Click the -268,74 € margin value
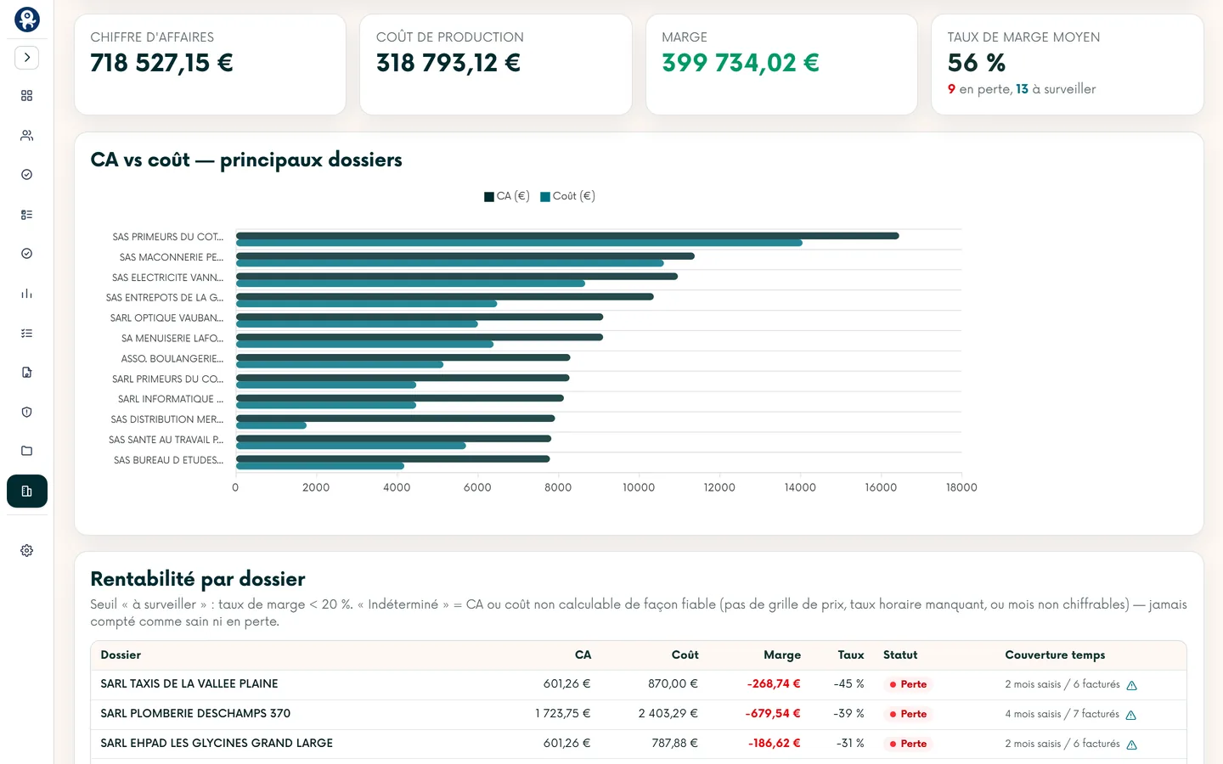Screen dimensions: 1223x764 coord(774,684)
